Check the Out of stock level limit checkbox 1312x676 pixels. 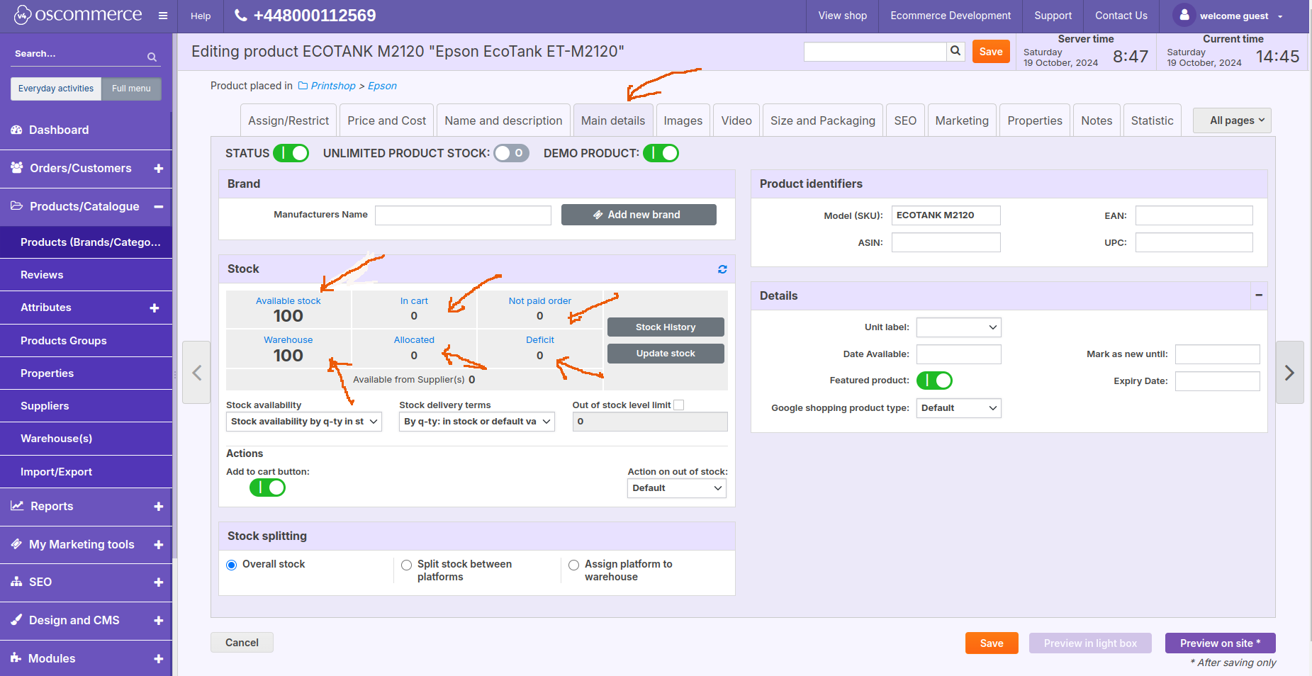[678, 405]
